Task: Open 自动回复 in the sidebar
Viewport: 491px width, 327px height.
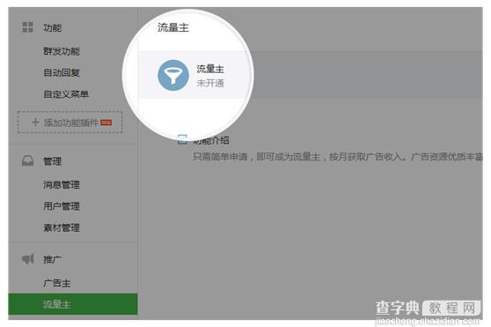Action: click(62, 73)
